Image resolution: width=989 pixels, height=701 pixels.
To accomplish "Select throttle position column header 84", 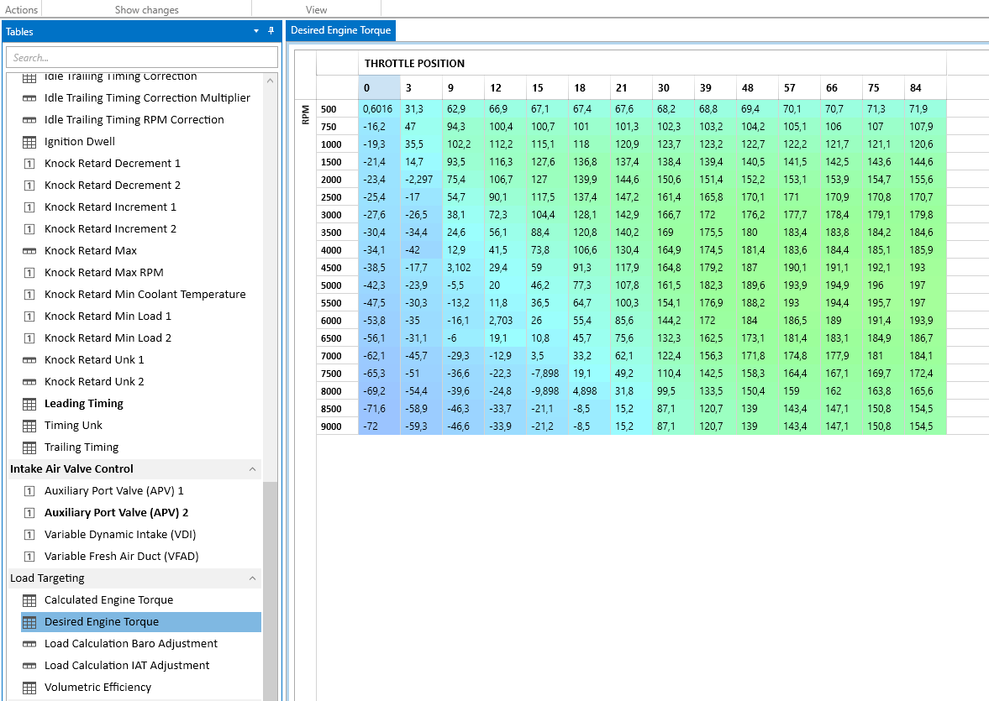I will coord(925,87).
